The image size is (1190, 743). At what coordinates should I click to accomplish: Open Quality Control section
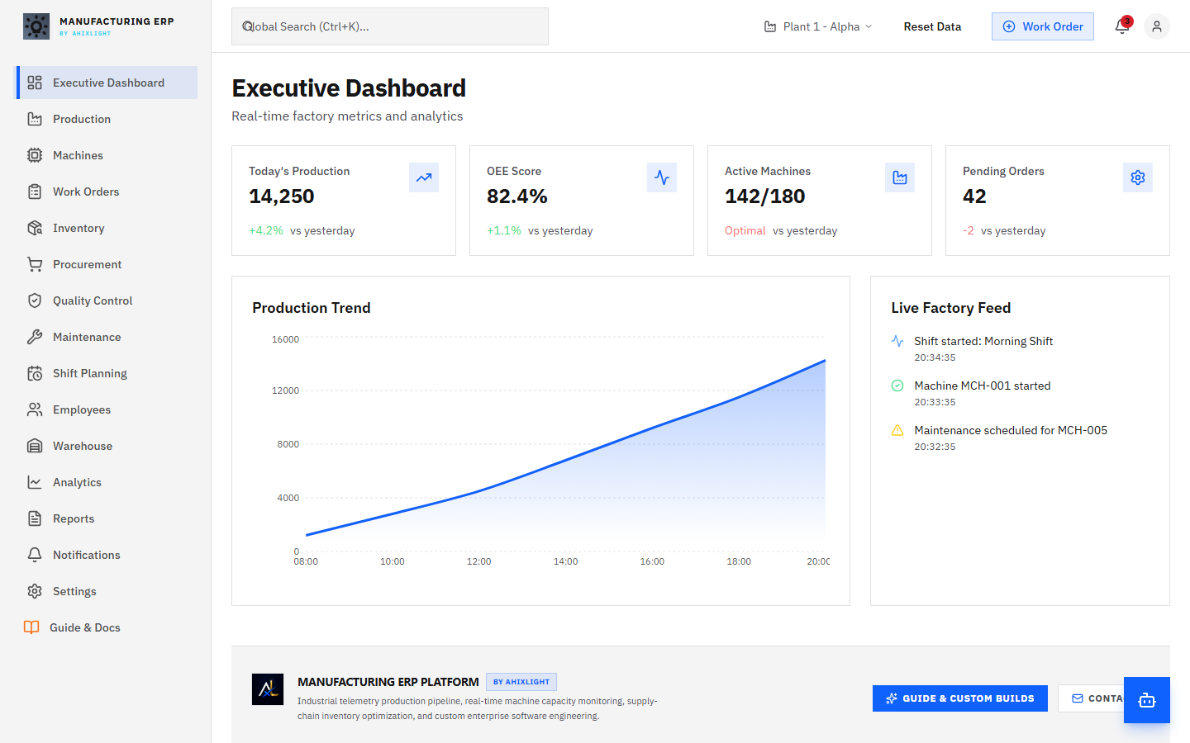107,301
